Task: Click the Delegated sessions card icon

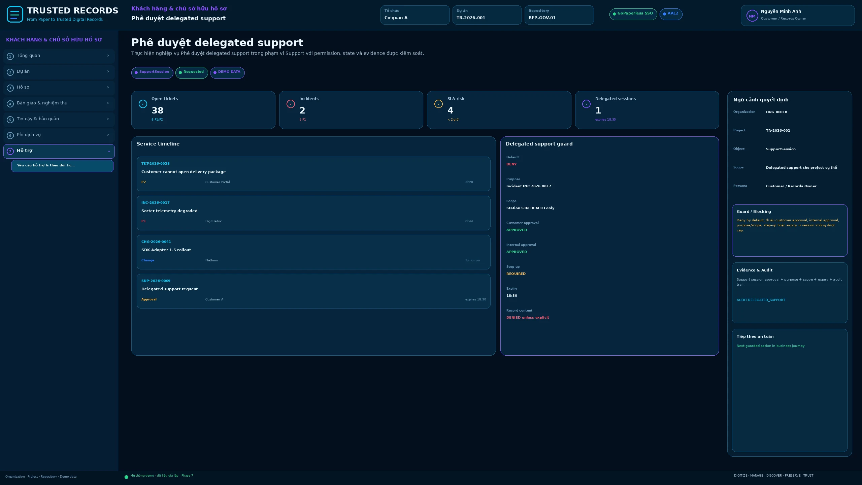Action: (x=586, y=104)
